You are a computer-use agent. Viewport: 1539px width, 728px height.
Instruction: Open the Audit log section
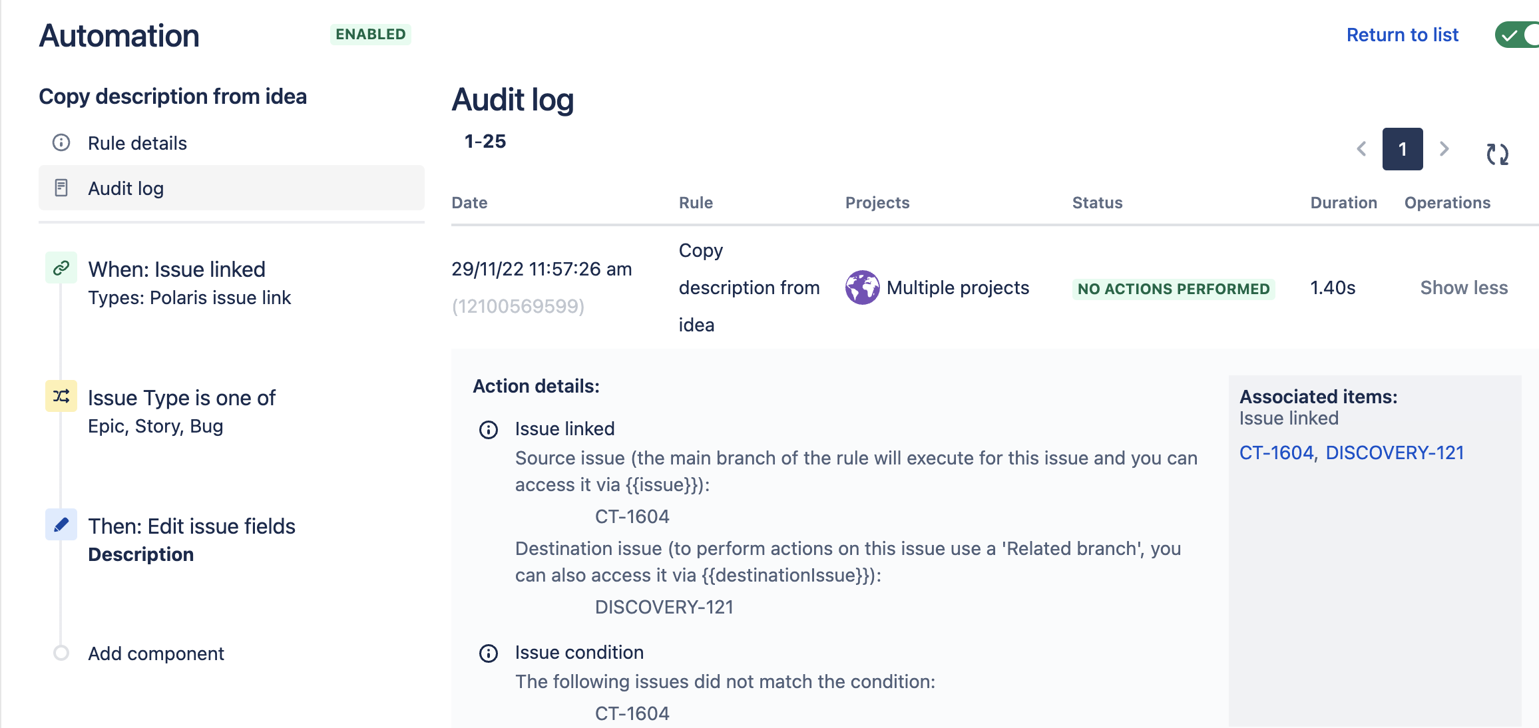(125, 188)
